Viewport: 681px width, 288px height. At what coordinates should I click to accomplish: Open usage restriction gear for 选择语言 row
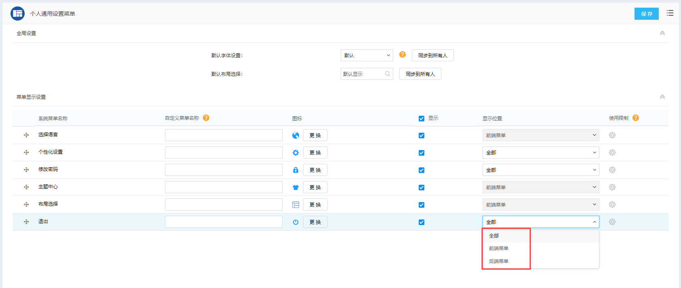click(x=612, y=135)
